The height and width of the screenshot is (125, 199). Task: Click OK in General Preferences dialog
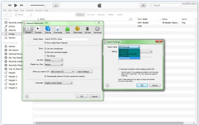(x=82, y=96)
